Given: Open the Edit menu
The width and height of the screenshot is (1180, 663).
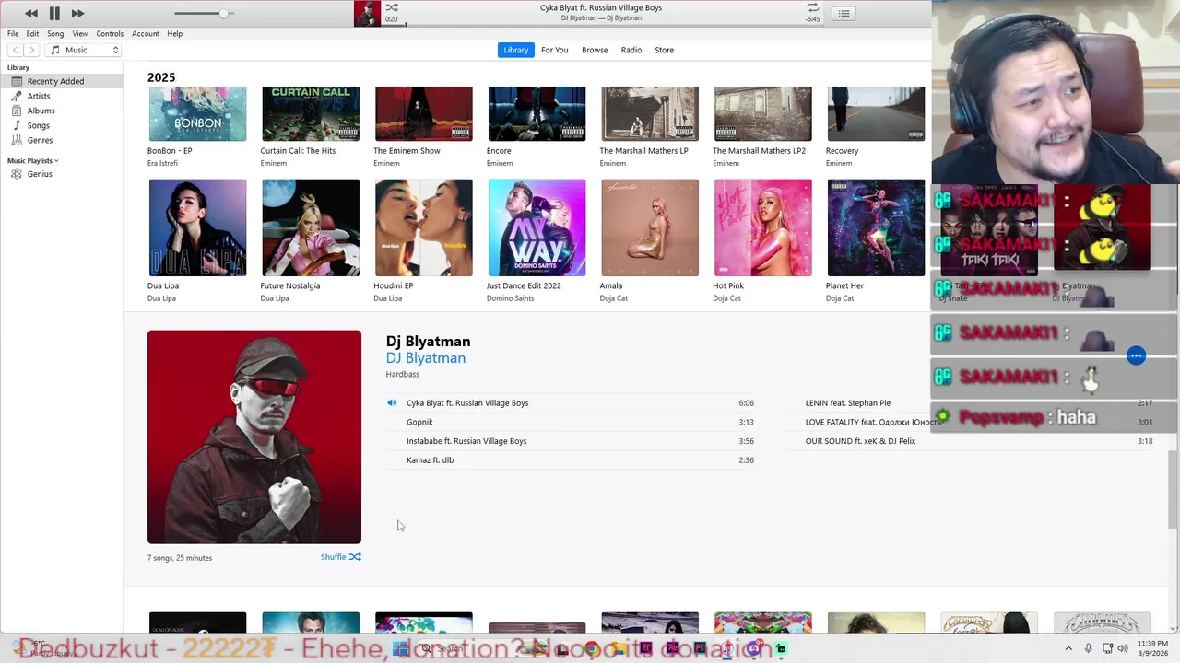Looking at the screenshot, I should (x=32, y=33).
